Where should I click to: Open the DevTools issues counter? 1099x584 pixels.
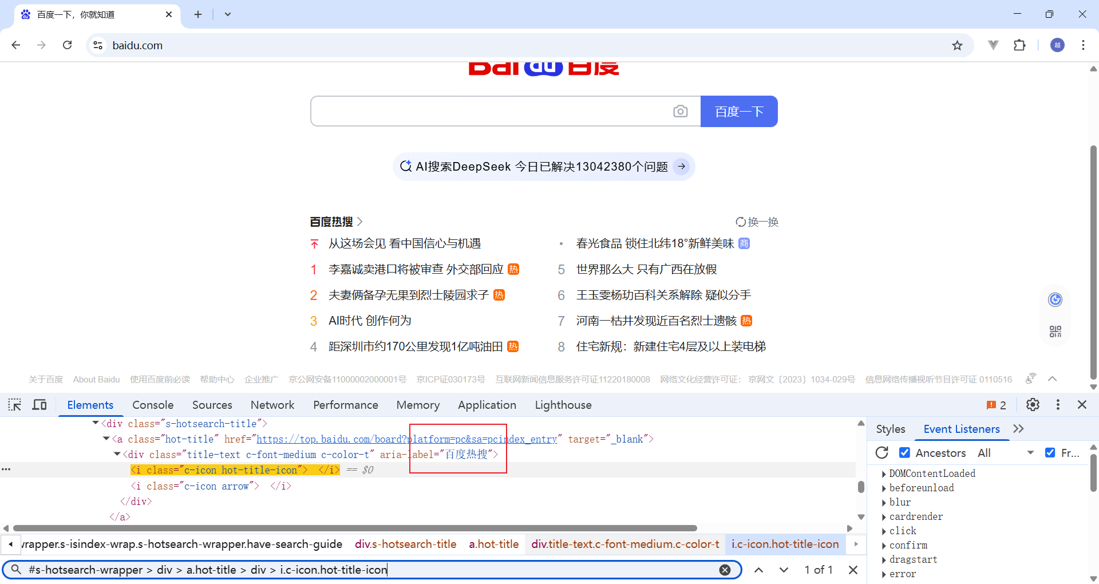(997, 405)
